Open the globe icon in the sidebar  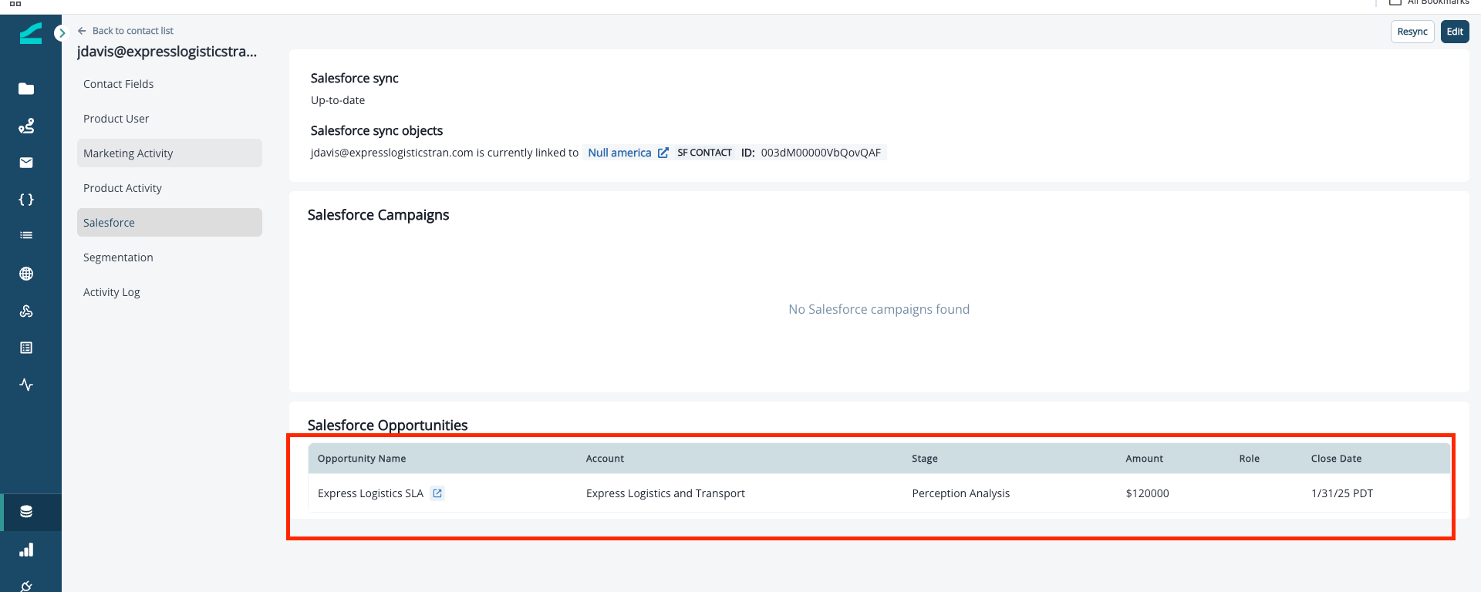pos(26,274)
